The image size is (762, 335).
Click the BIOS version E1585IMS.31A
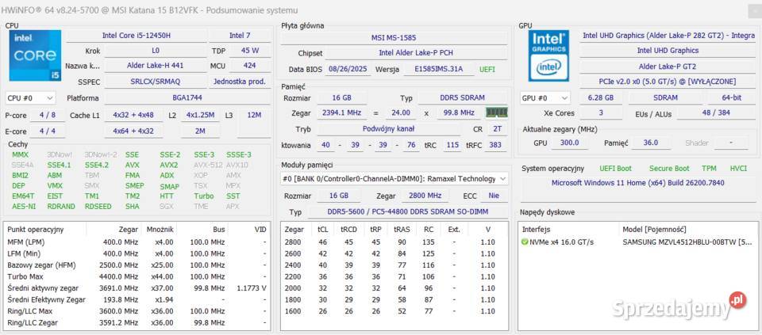pos(439,70)
